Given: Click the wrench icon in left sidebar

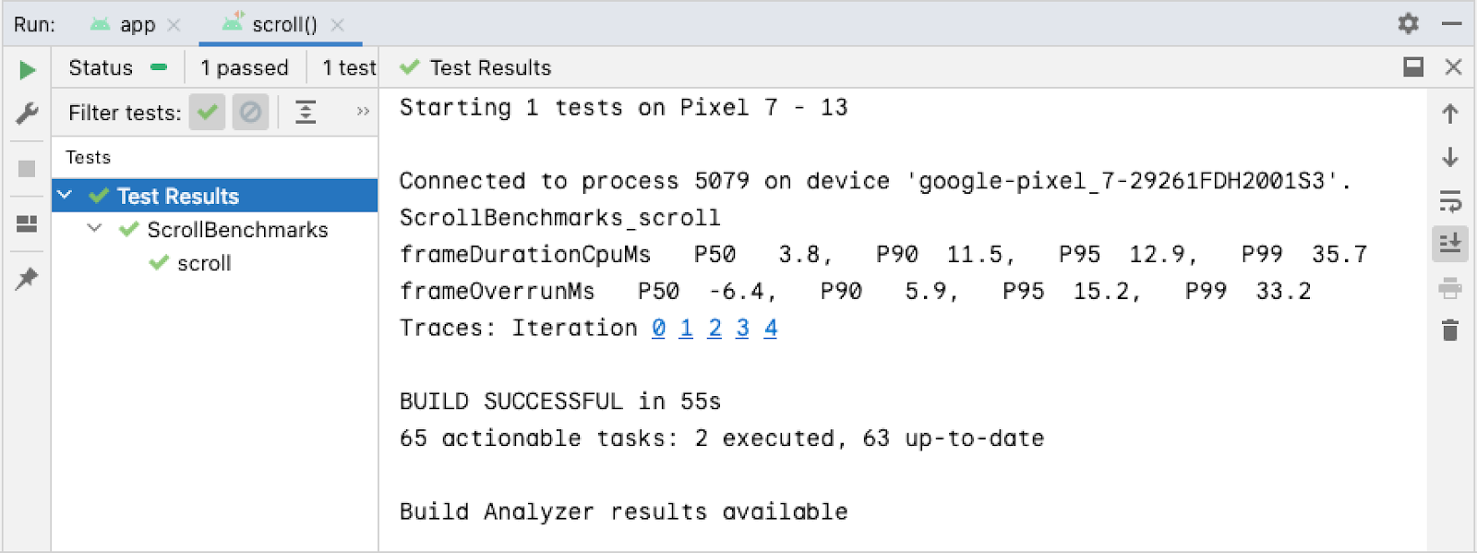Looking at the screenshot, I should point(28,114).
